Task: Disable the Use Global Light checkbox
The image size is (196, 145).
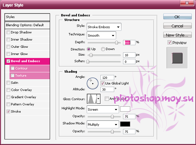Action: point(102,83)
